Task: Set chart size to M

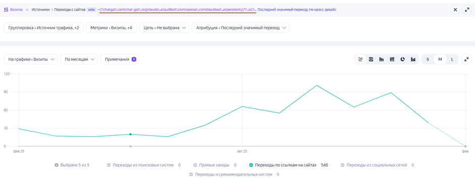Action: (x=440, y=59)
